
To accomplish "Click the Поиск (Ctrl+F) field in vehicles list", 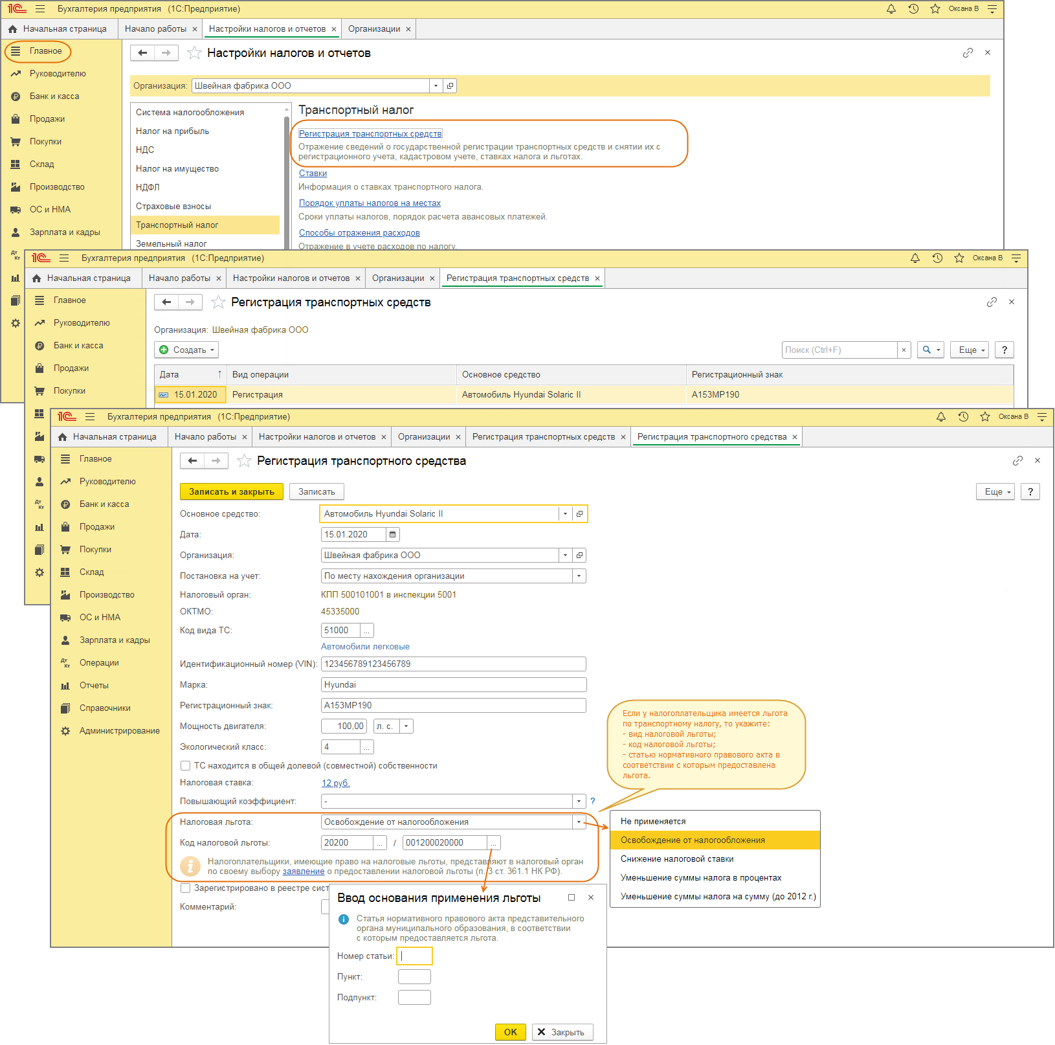I will [x=839, y=350].
